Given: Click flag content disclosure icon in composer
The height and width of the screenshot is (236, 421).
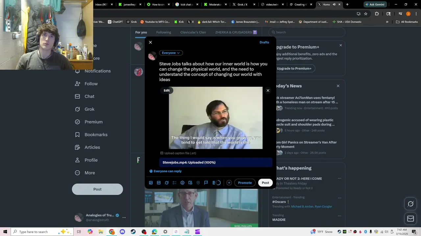Looking at the screenshot, I should tap(206, 183).
